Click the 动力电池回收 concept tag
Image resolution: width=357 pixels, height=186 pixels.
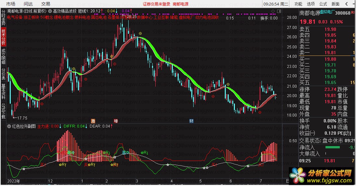(207, 17)
